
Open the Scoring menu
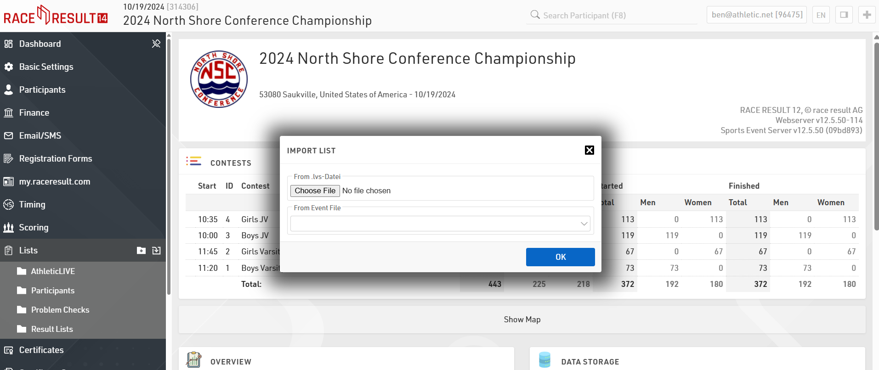pyautogui.click(x=34, y=227)
